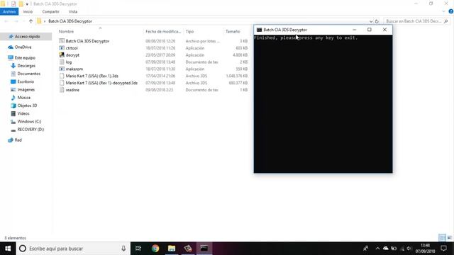This screenshot has height=255, width=454.
Task: Sort files by Tamaño column
Action: (x=233, y=31)
